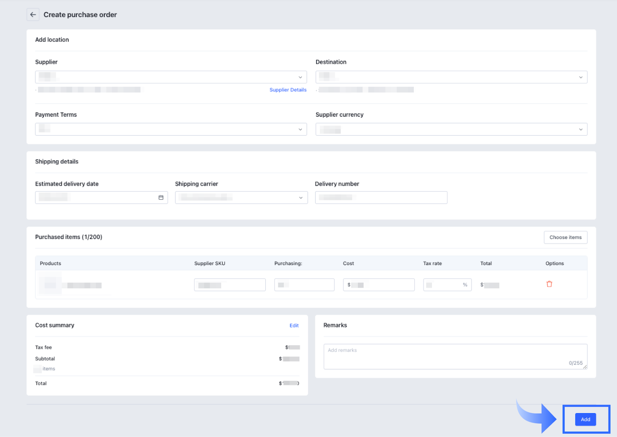Click the Choose items button

click(565, 237)
